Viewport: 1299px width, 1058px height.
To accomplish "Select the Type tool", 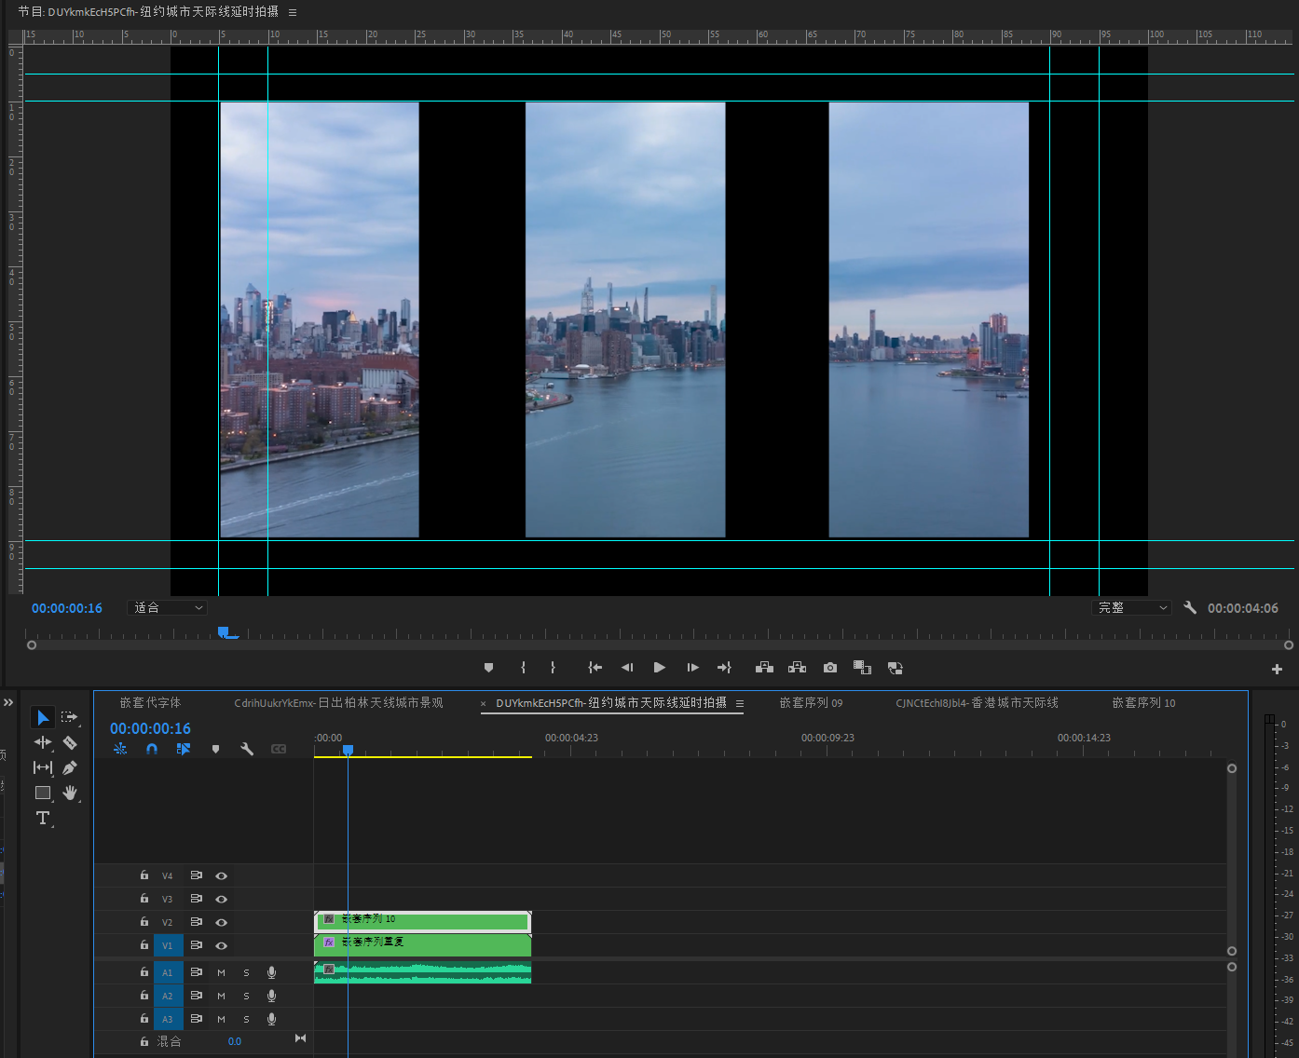I will pyautogui.click(x=43, y=818).
